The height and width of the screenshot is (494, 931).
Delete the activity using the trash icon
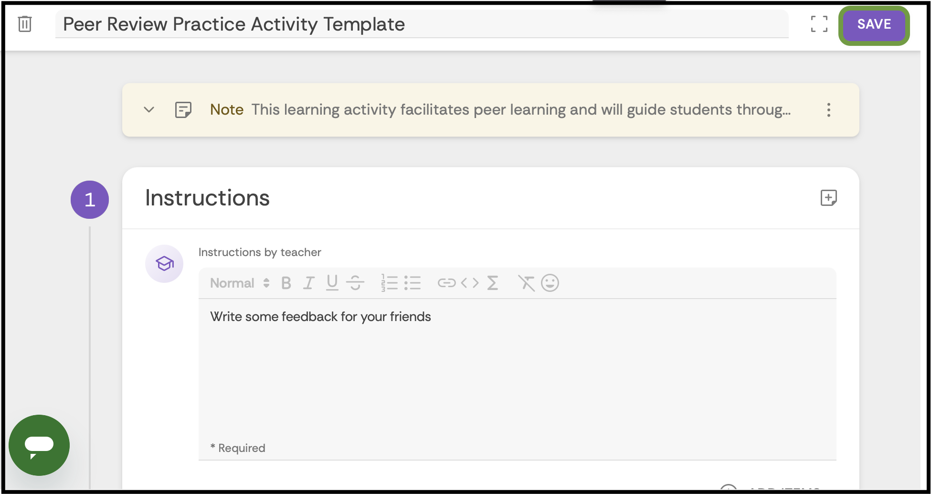pos(24,24)
